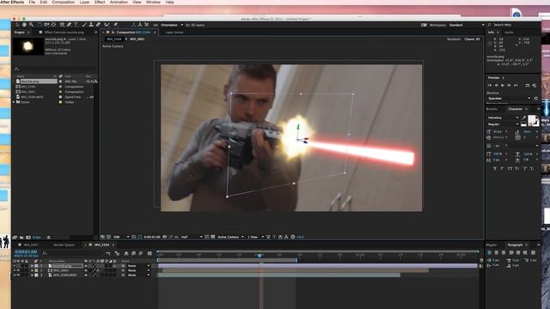Image resolution: width=550 pixels, height=309 pixels.
Task: Switch to the Audio panel tab
Action: pyautogui.click(x=509, y=33)
